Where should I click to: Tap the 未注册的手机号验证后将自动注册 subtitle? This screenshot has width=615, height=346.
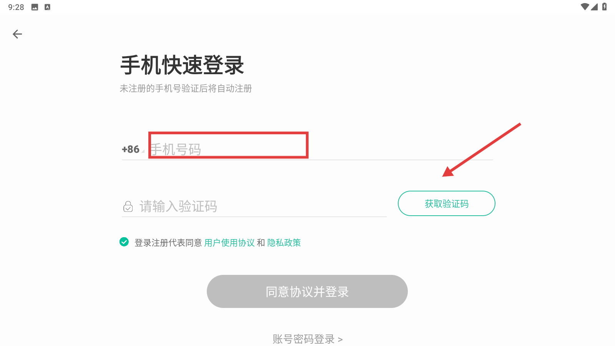coord(186,88)
